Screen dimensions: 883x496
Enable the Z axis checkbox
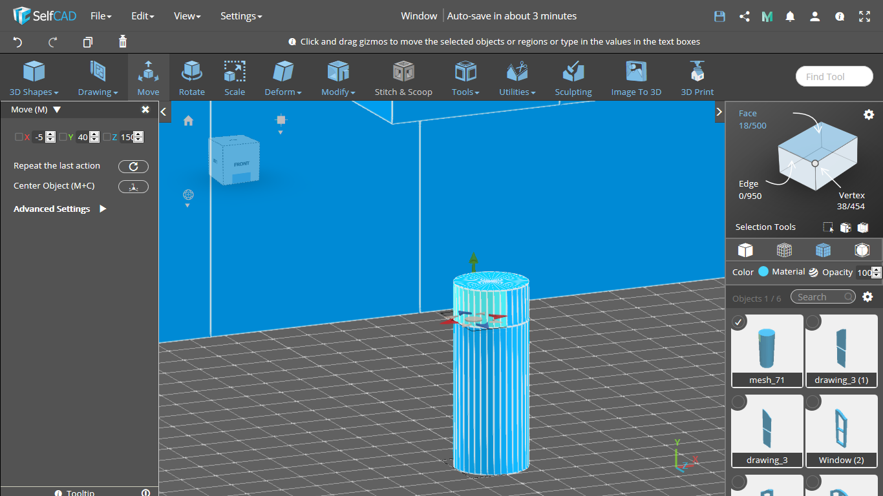pyautogui.click(x=107, y=137)
